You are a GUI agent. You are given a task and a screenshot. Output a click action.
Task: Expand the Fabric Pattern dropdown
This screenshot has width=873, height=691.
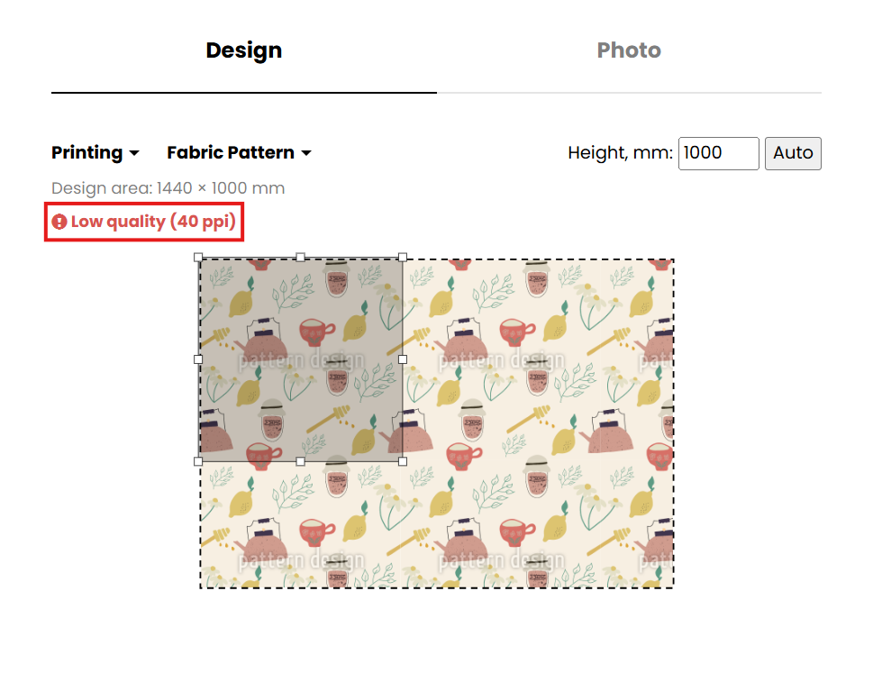click(239, 152)
